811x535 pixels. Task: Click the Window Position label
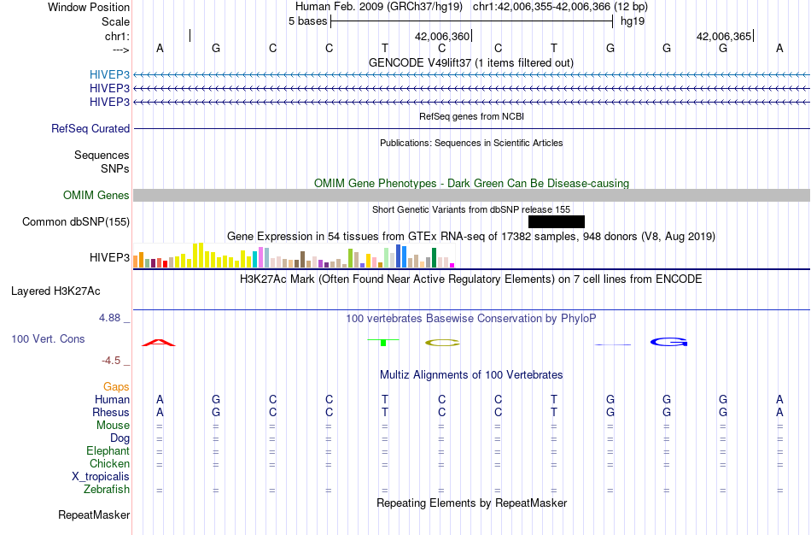pyautogui.click(x=89, y=7)
